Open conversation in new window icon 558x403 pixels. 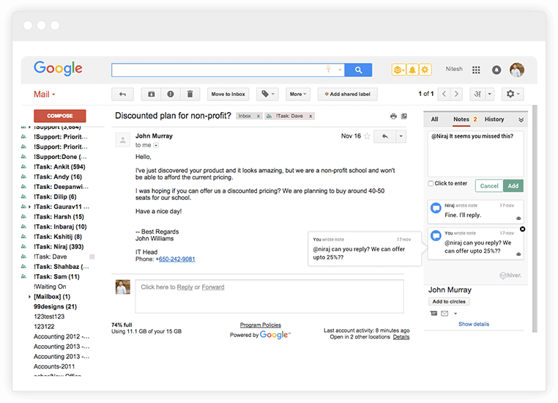(404, 116)
